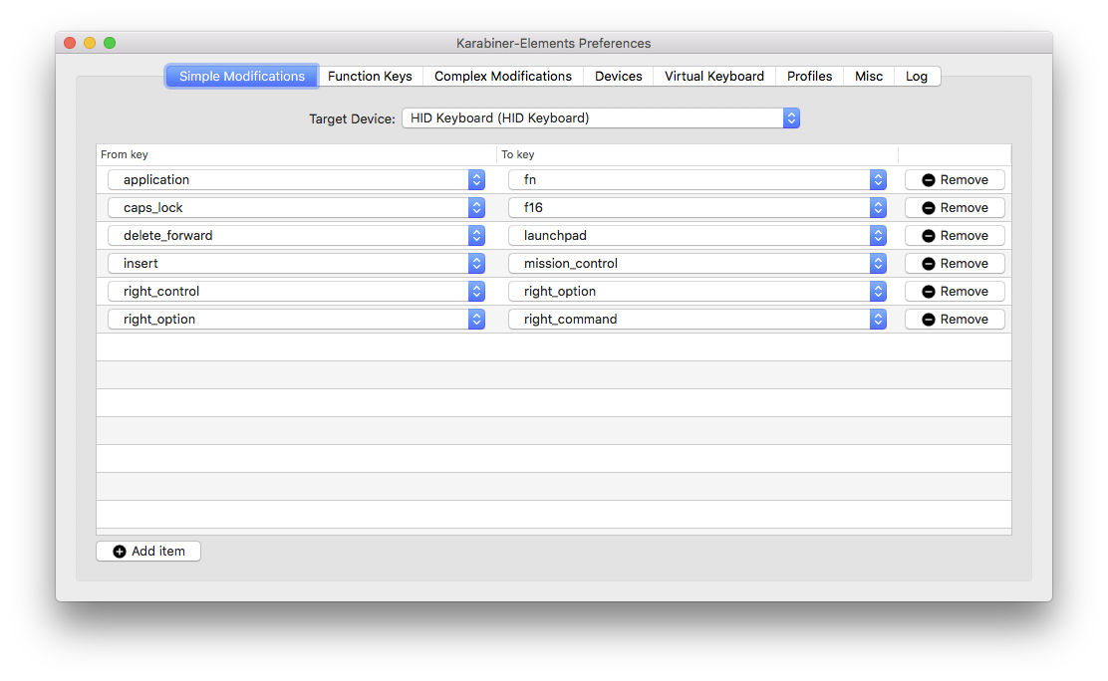Remove the right_option to right_command mapping
Image resolution: width=1108 pixels, height=681 pixels.
955,320
